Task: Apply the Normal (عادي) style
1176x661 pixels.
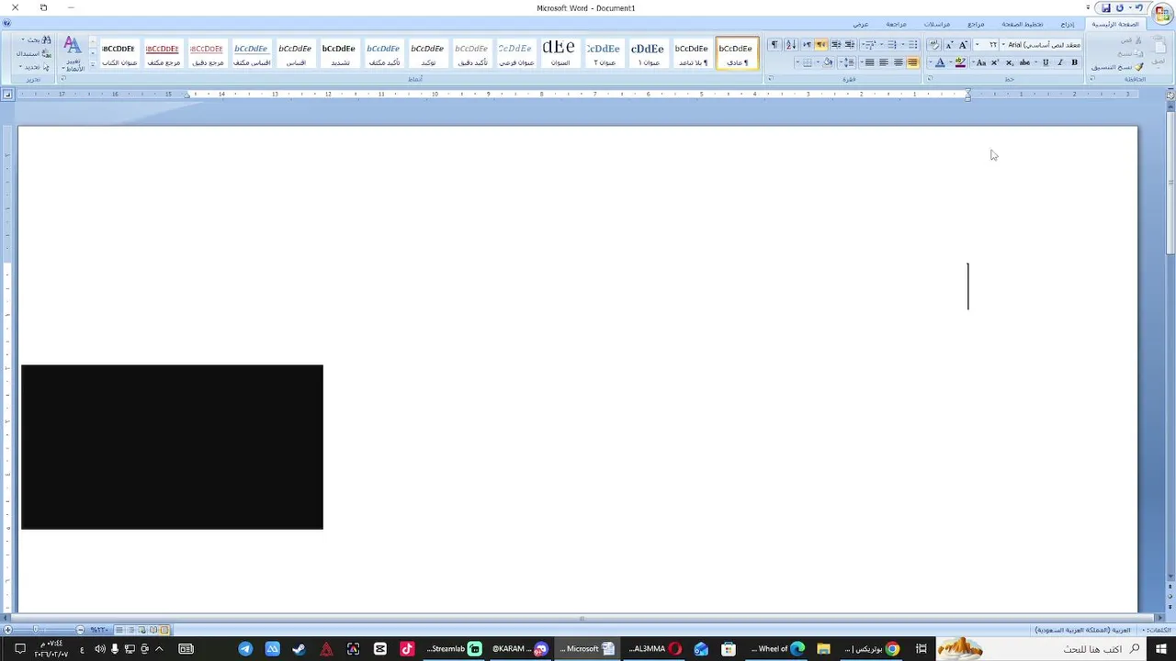Action: point(737,53)
